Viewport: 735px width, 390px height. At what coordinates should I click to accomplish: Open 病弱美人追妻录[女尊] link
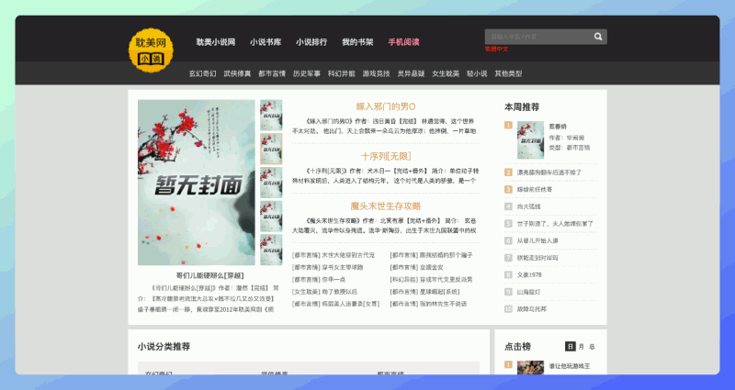[350, 304]
